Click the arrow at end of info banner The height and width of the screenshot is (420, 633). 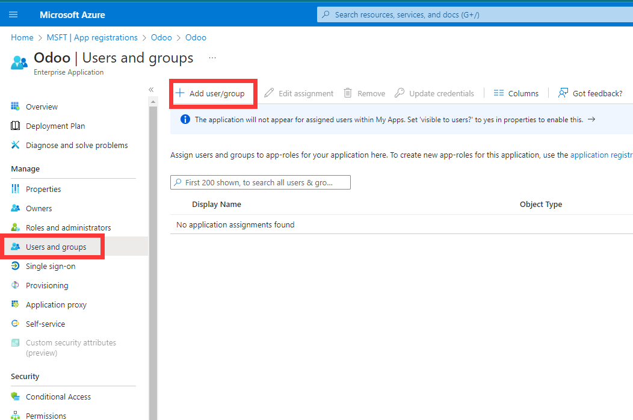[x=591, y=119]
